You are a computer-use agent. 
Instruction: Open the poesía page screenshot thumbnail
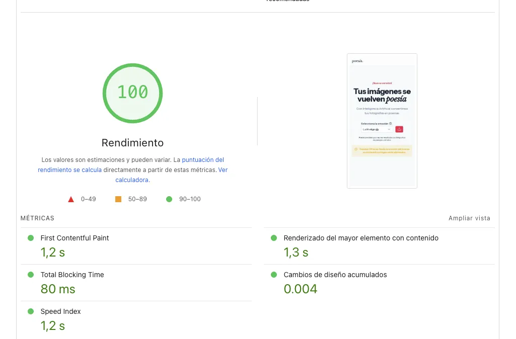pyautogui.click(x=382, y=121)
